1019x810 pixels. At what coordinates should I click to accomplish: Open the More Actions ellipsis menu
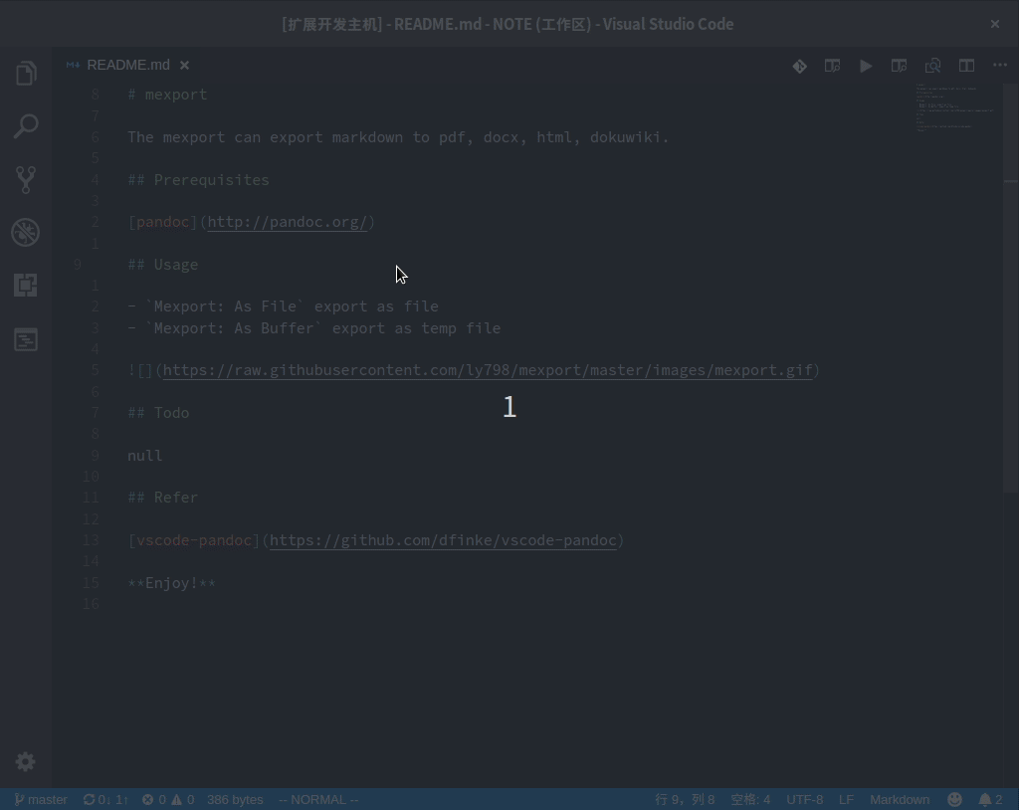click(1000, 65)
